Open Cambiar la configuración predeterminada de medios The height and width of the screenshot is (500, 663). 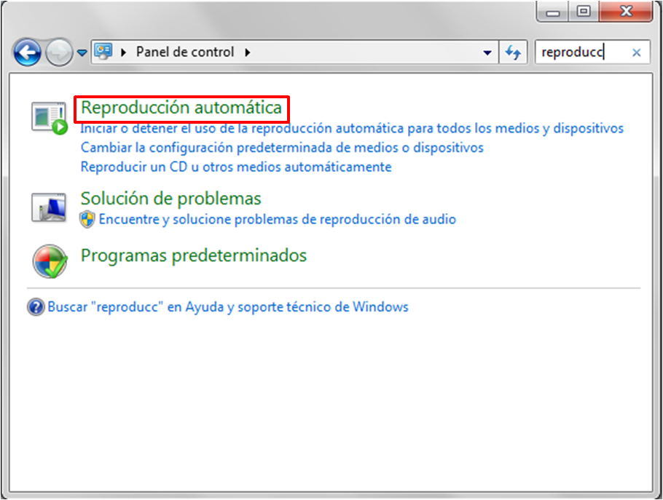(282, 148)
